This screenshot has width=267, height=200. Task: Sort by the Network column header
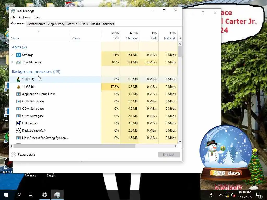[168, 35]
